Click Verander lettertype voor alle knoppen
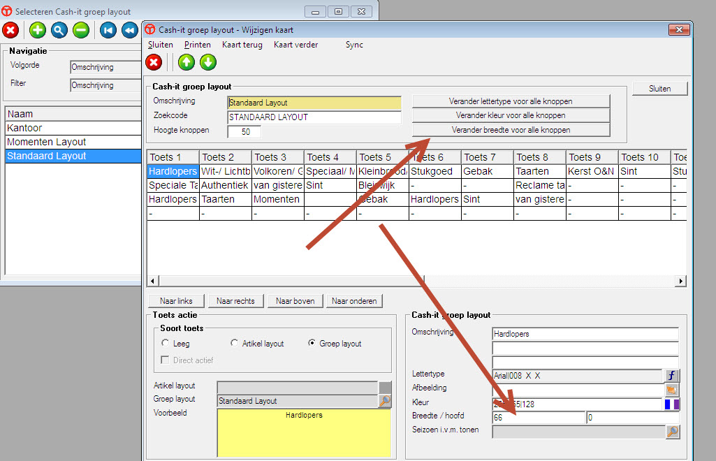Screen dimensions: 716x461 pos(511,101)
